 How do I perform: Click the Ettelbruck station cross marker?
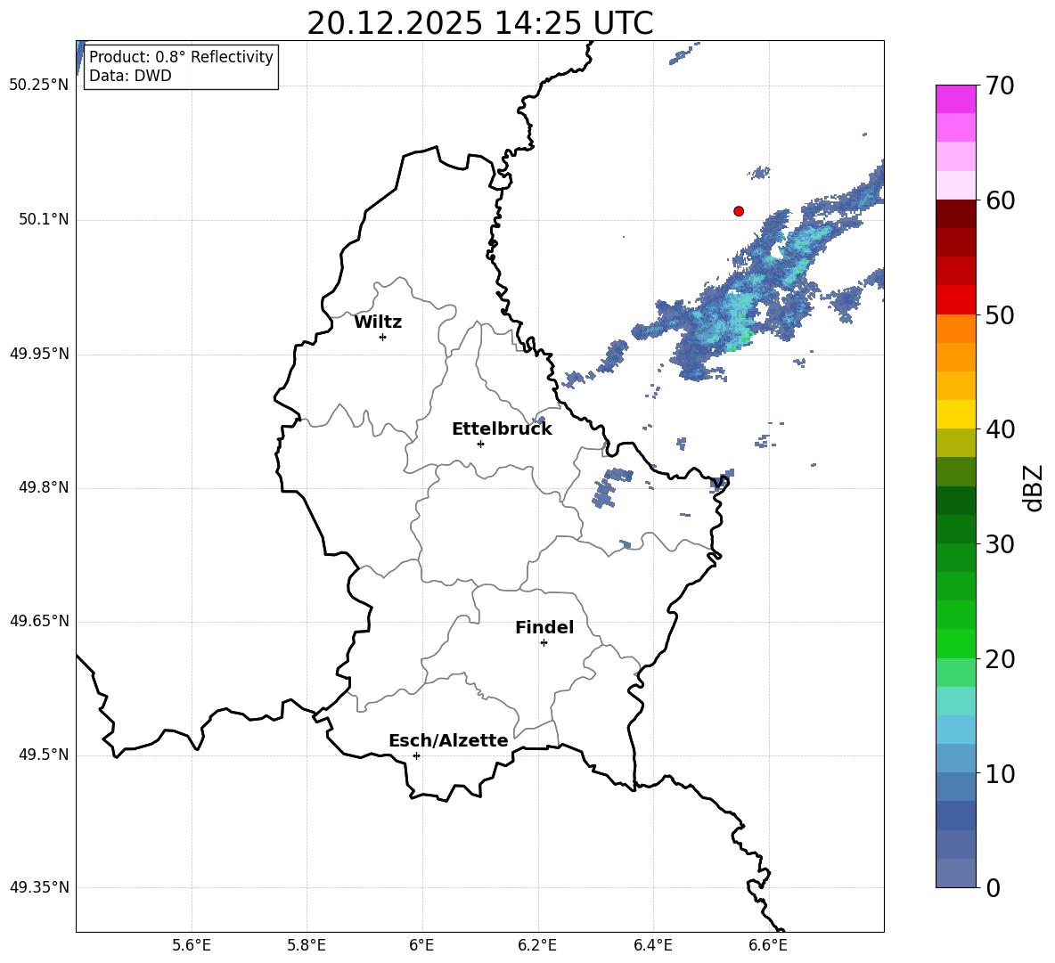coord(480,444)
